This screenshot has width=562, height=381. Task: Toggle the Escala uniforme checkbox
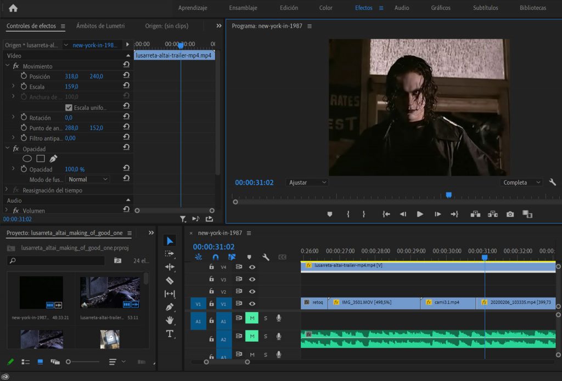(69, 107)
